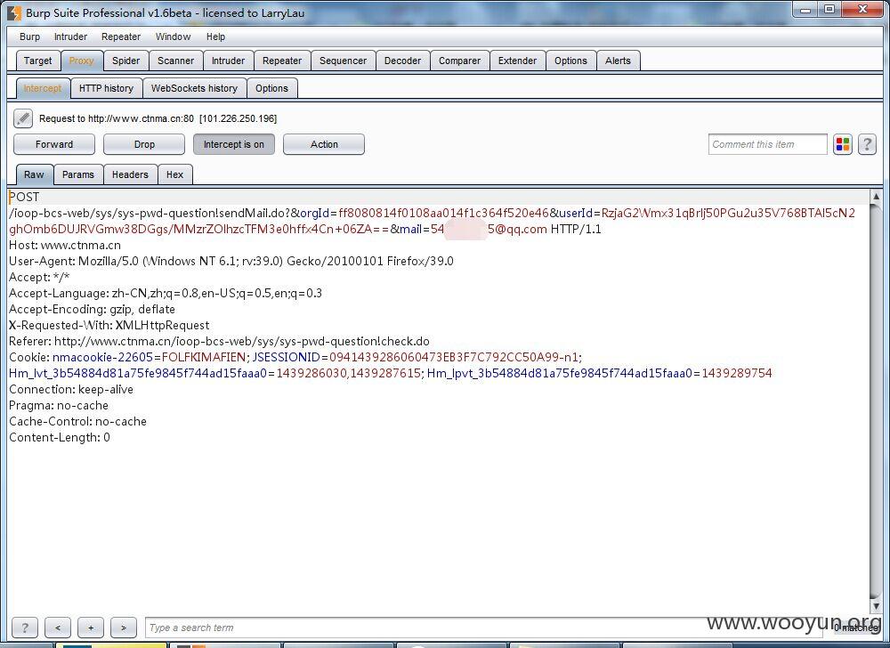Forward the intercepted request

54,144
